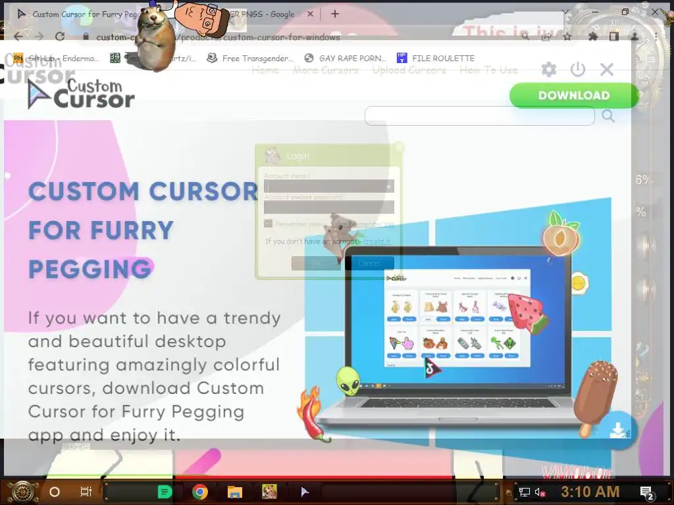Viewport: 674px width, 505px height.
Task: Click the muted volume icon in tray
Action: click(540, 492)
